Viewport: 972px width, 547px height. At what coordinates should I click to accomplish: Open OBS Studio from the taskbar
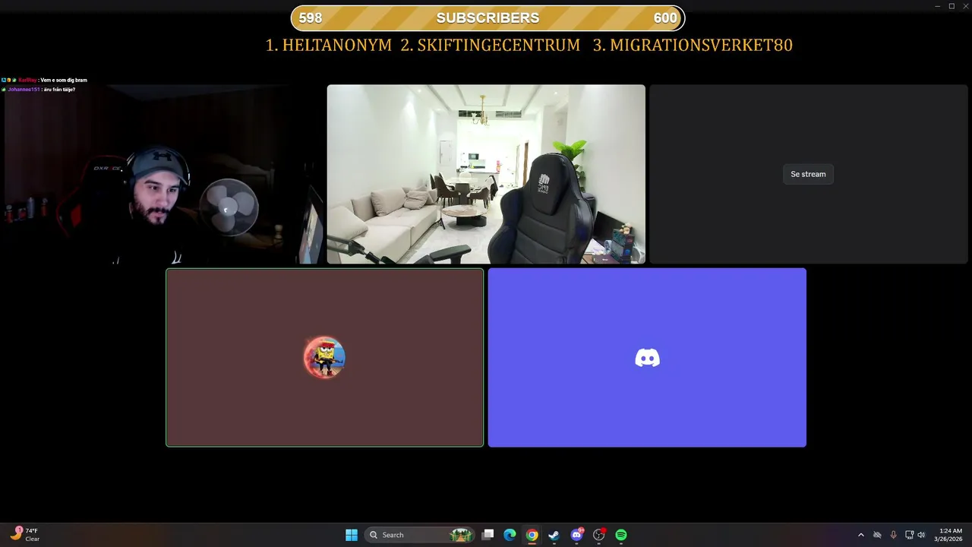599,535
